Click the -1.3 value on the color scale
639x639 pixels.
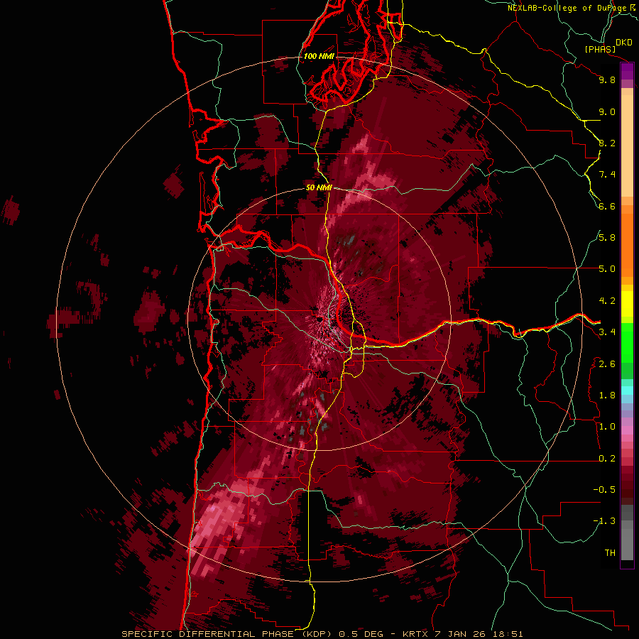pos(604,521)
